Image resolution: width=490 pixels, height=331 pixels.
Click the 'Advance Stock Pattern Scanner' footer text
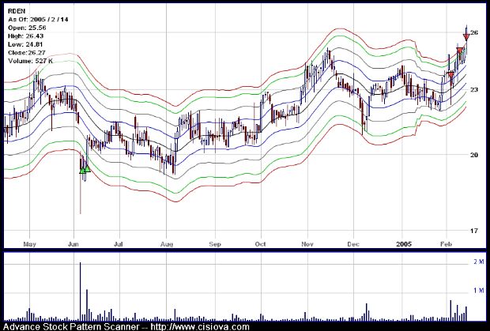point(71,327)
